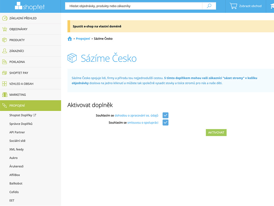Click the Pokladna cash register icon
This screenshot has width=274, height=206.
pos(5,62)
